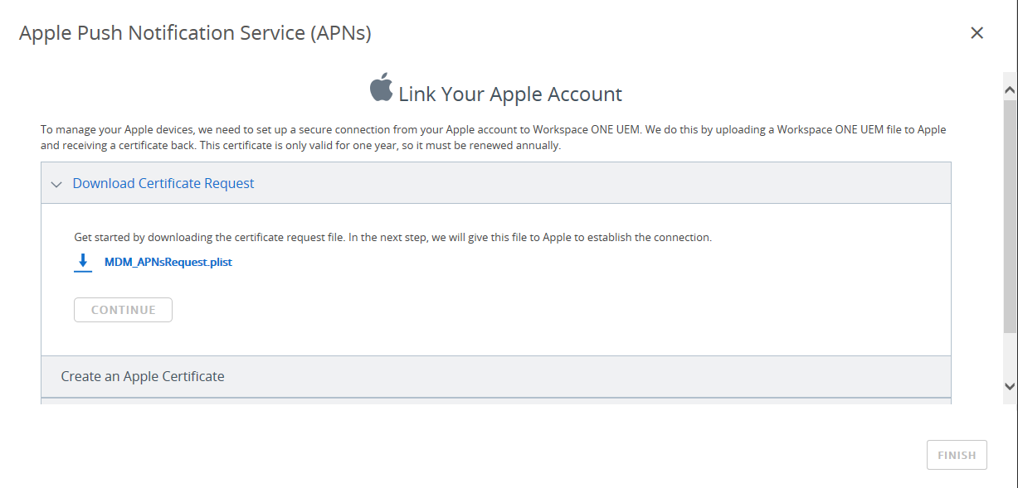Viewport: 1018px width, 488px height.
Task: Click the Link Your Apple Account heading
Action: pyautogui.click(x=510, y=94)
